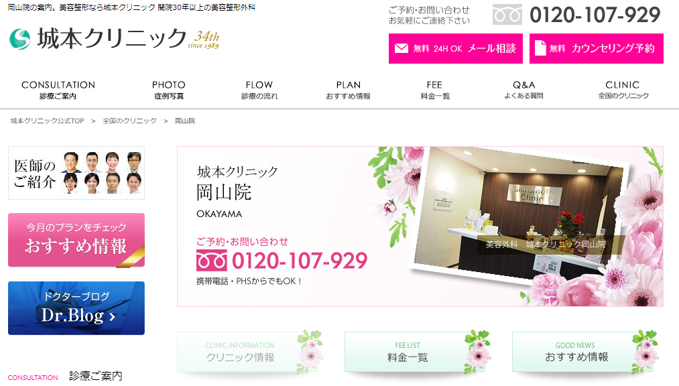Click the document icon on counseling reservation button
The height and width of the screenshot is (386, 679).
coord(540,48)
